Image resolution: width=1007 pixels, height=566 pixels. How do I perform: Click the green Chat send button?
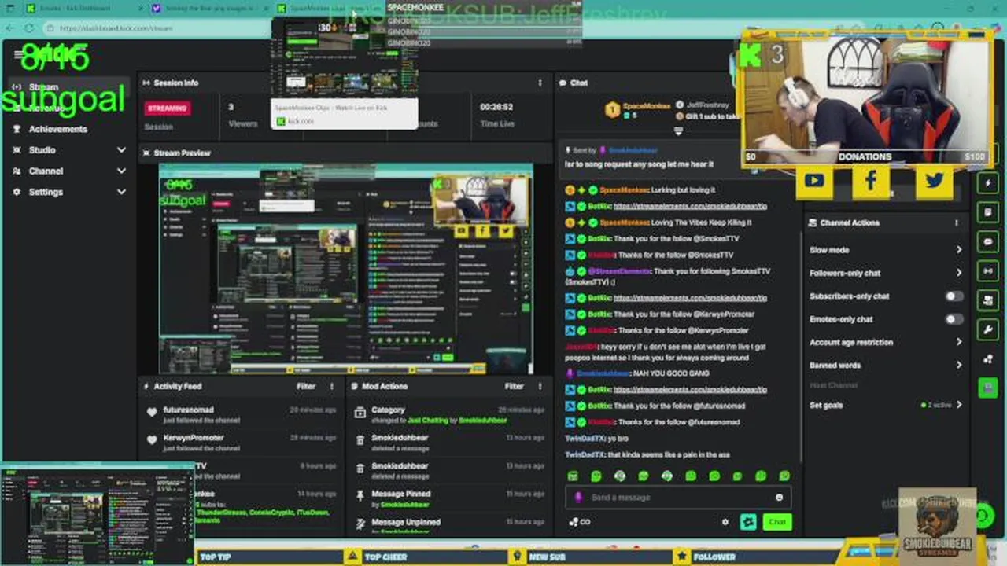point(777,522)
